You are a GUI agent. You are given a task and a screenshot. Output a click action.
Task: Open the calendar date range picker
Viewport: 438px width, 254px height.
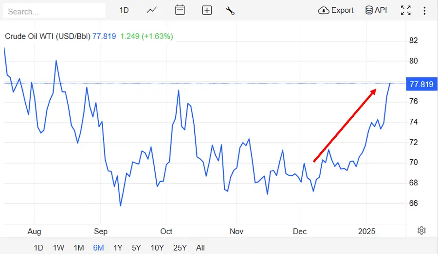pyautogui.click(x=180, y=10)
